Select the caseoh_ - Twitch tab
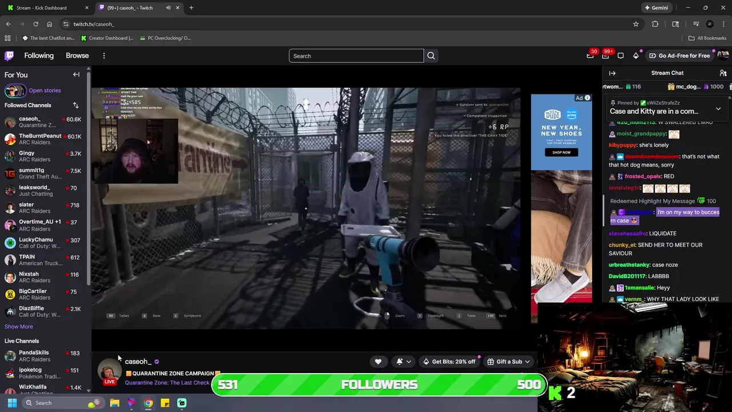 click(x=139, y=7)
